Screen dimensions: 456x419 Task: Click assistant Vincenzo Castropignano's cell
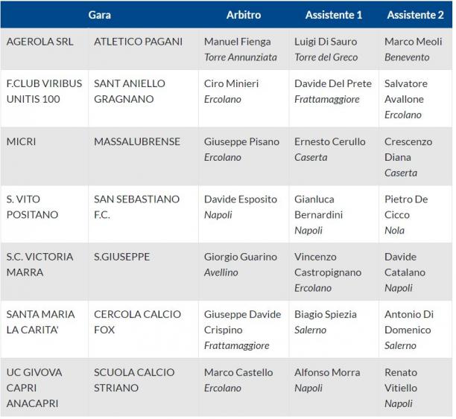click(x=334, y=272)
